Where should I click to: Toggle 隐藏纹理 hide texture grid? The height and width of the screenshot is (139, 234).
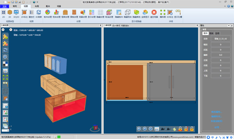click(x=100, y=14)
